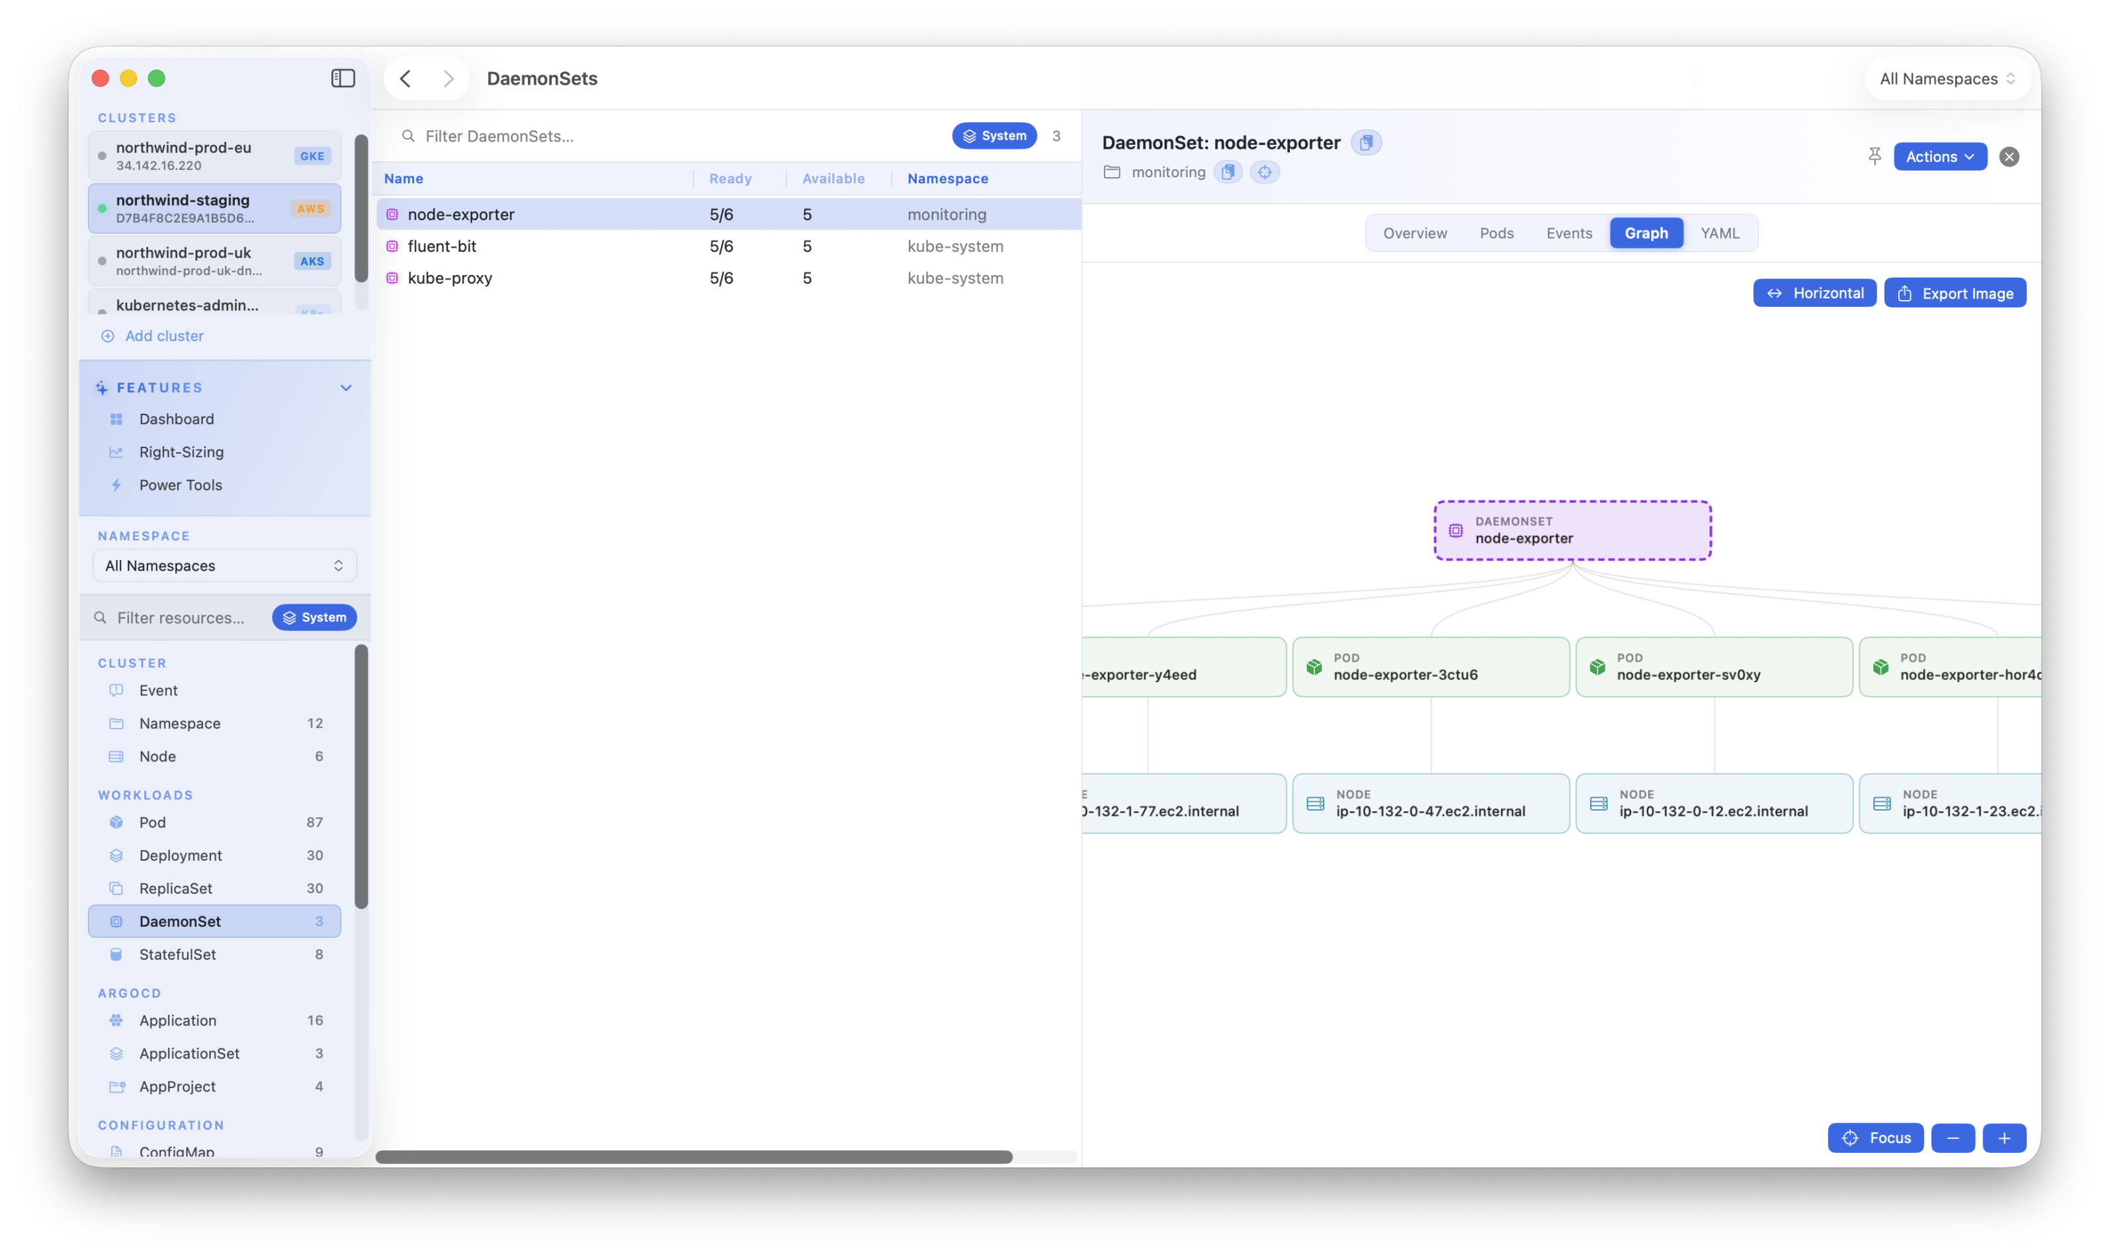Viewport: 2110px width, 1258px height.
Task: Copy the monitoring namespace name
Action: point(1227,172)
